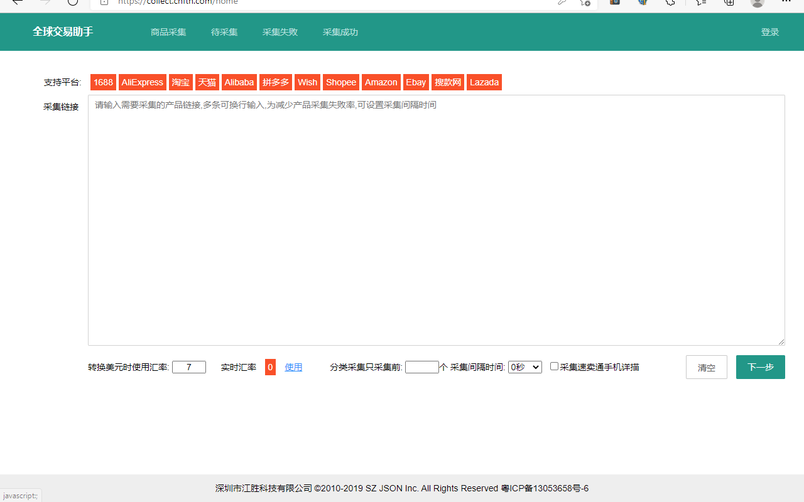Click the 使用 link to apply live rate
This screenshot has height=502, width=804.
coord(293,367)
